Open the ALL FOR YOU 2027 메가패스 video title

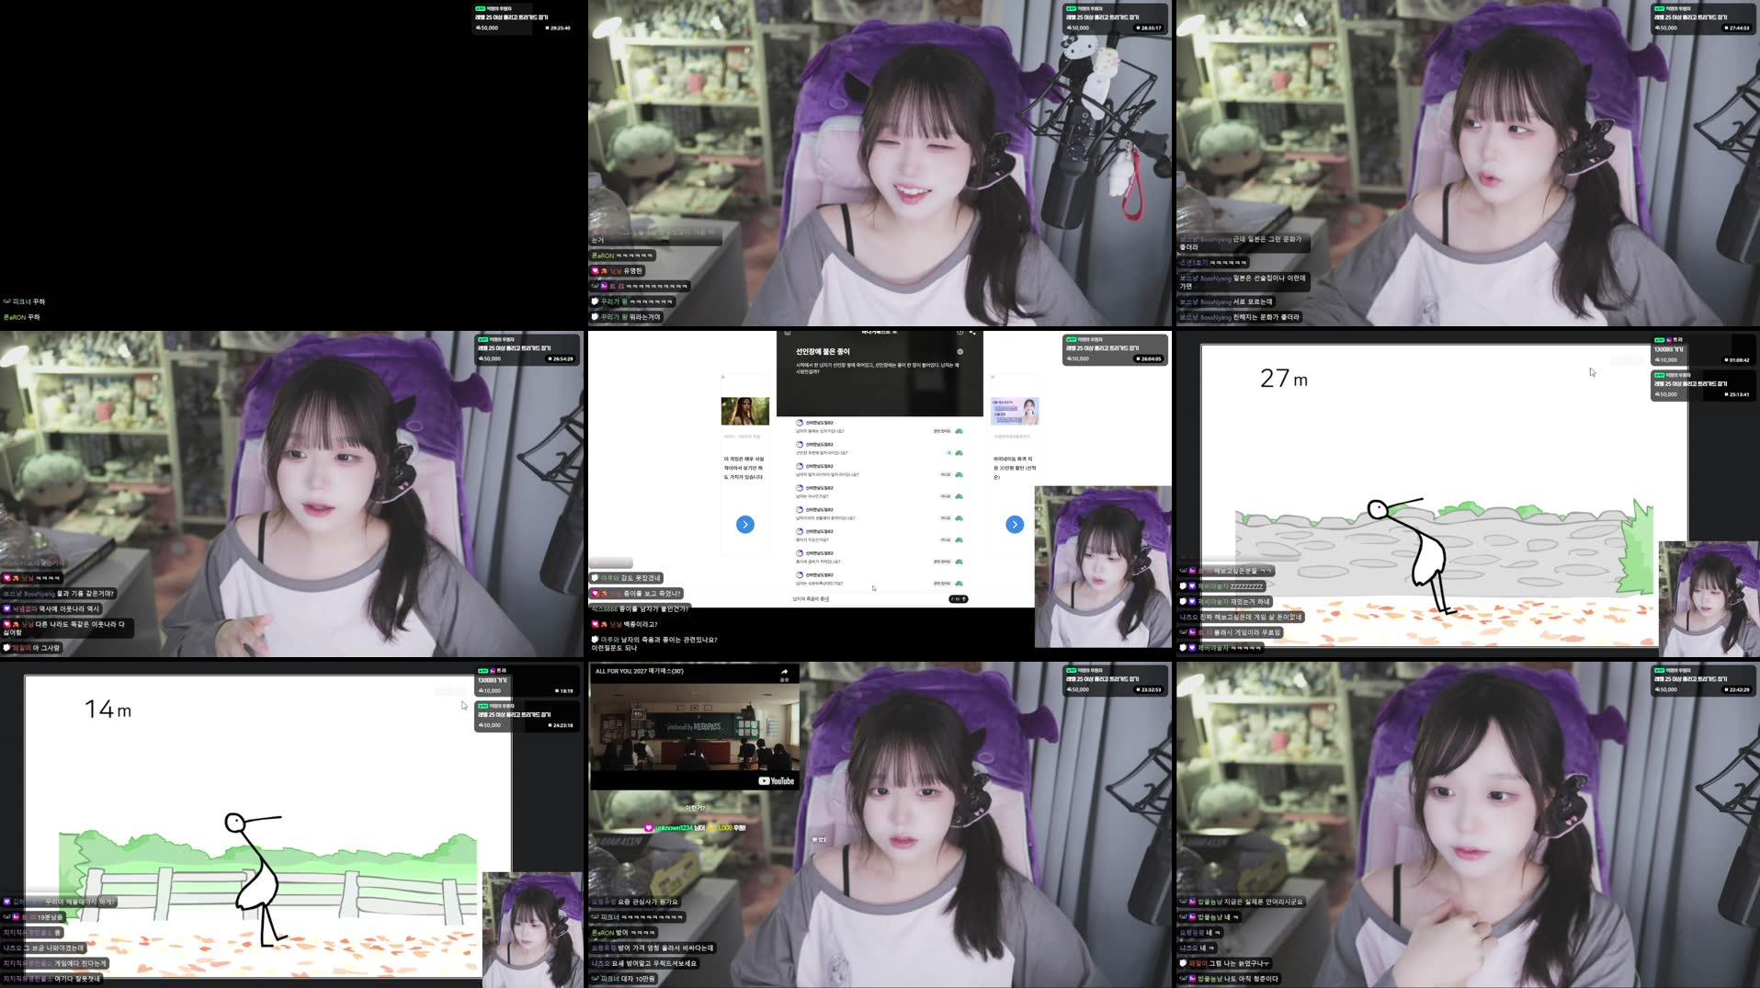point(639,671)
